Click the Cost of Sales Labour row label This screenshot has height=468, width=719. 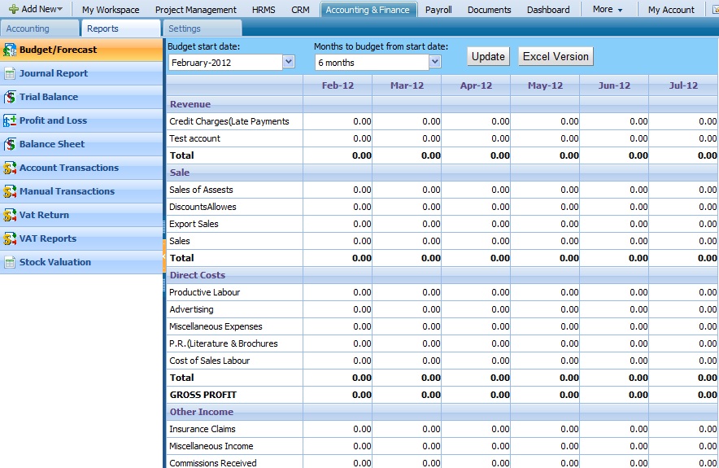click(210, 361)
